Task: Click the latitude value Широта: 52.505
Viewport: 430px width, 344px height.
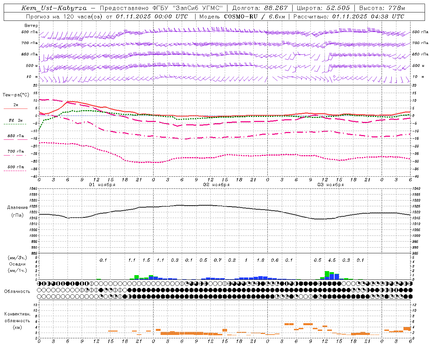Action: [323, 8]
